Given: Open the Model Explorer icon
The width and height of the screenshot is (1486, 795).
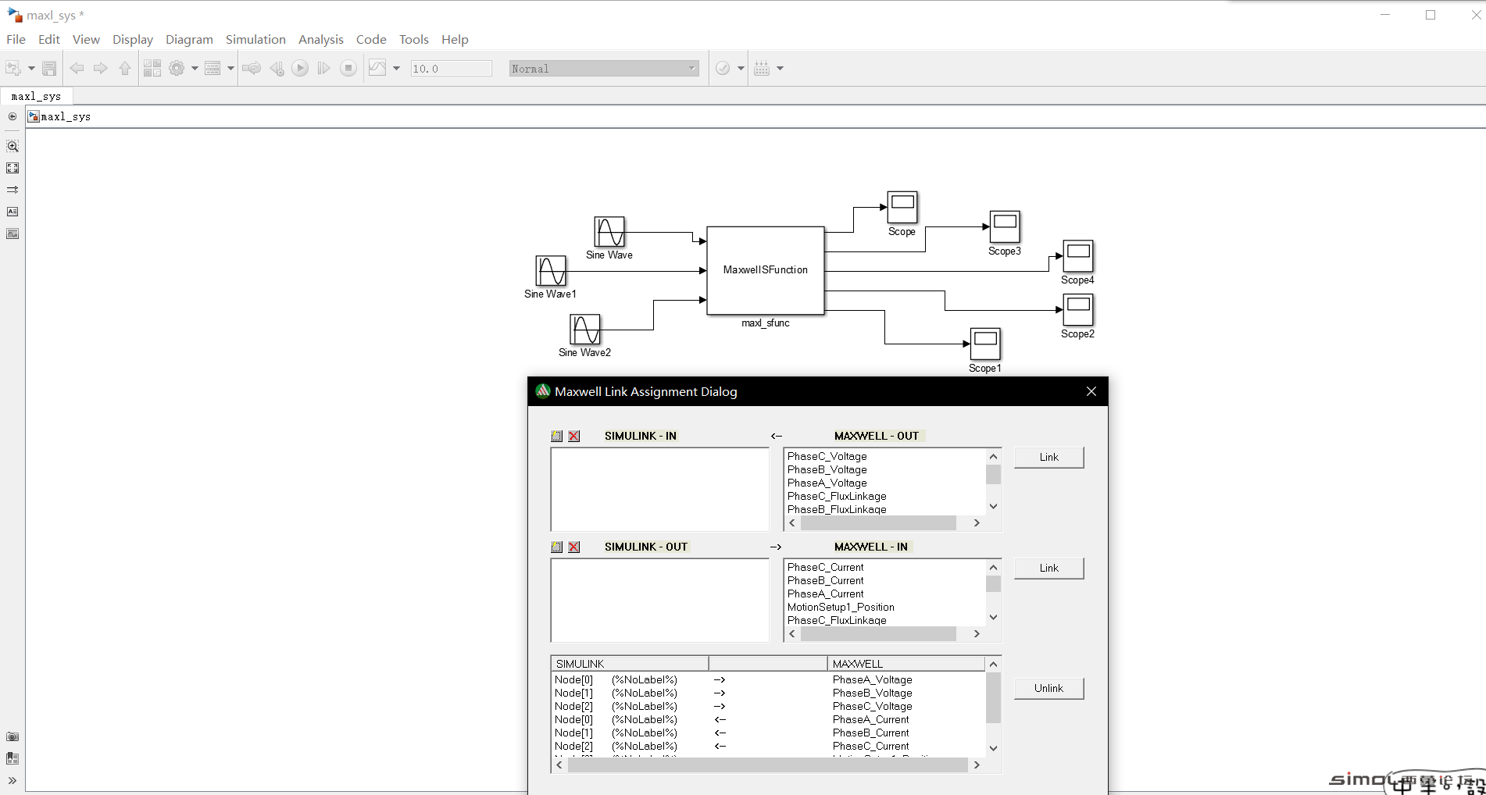Looking at the screenshot, I should click(213, 69).
